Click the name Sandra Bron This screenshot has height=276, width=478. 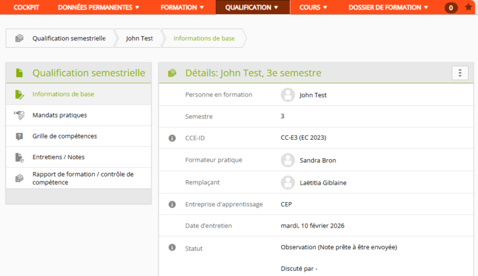[317, 160]
